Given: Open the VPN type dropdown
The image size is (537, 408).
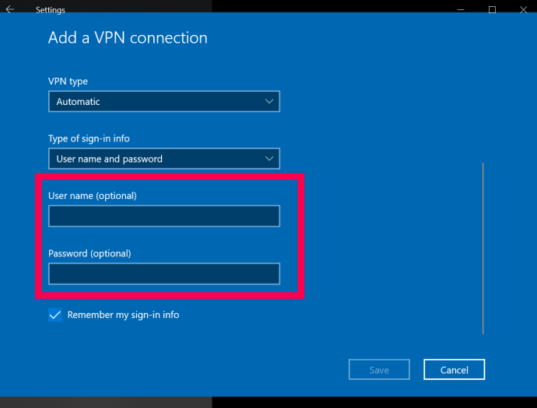Looking at the screenshot, I should [x=164, y=101].
